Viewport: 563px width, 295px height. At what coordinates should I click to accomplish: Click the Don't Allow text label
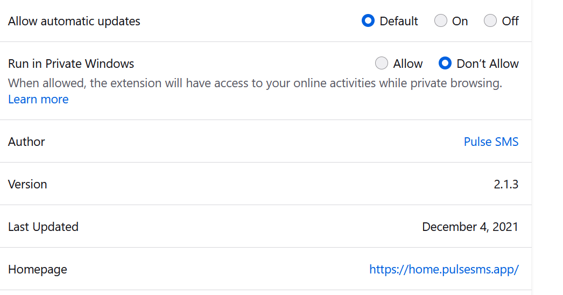click(488, 64)
